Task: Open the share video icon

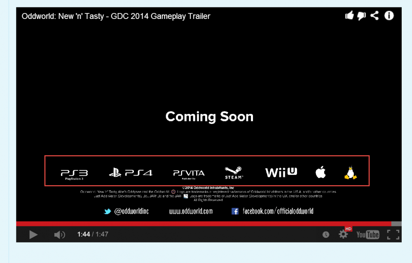Action: click(375, 16)
